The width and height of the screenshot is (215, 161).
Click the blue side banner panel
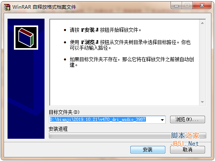click(26, 79)
